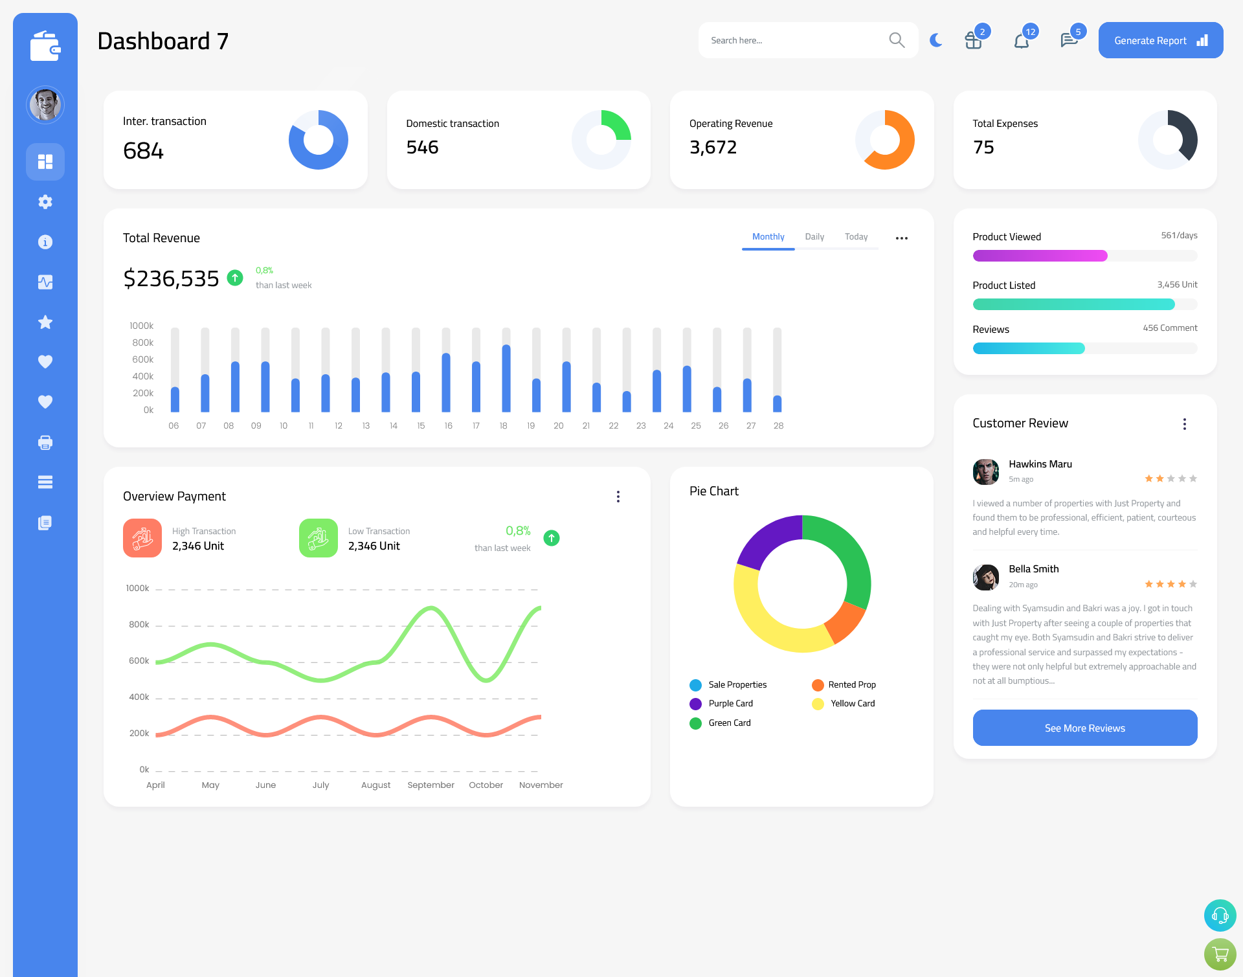Click the favorites star icon
The height and width of the screenshot is (977, 1243).
(45, 322)
